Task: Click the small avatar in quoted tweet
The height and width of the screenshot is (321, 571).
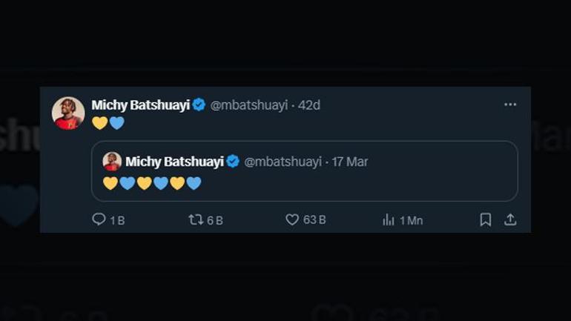Action: (x=112, y=162)
